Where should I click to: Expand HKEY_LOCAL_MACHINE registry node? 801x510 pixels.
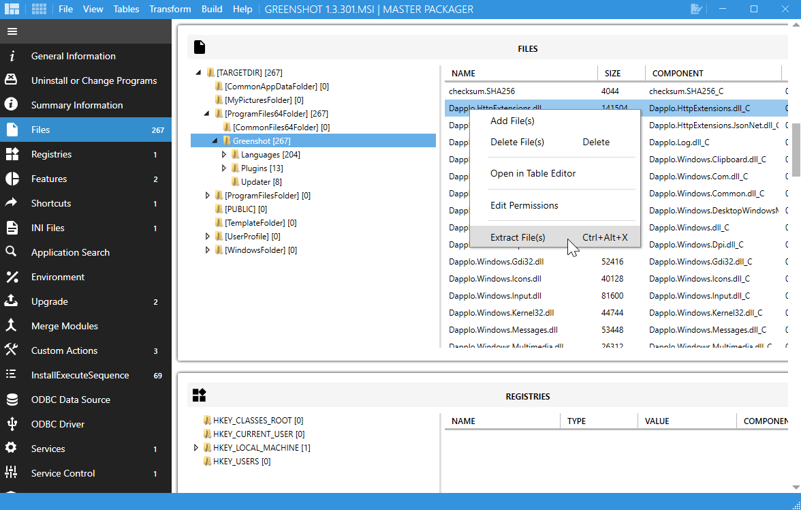[197, 448]
